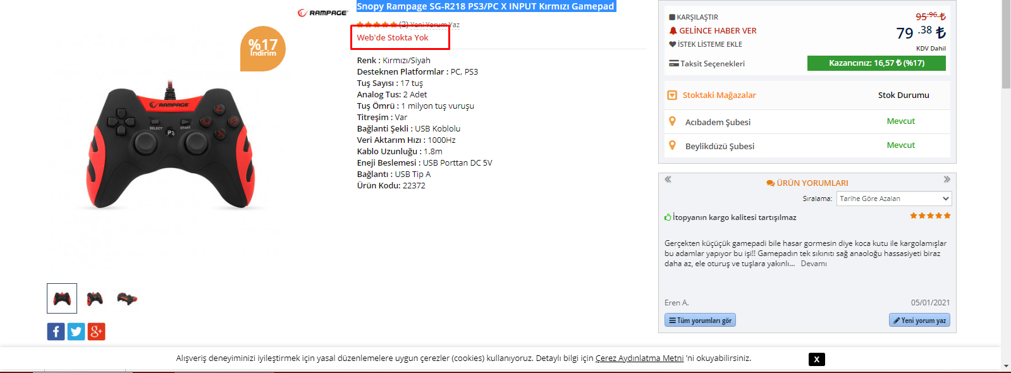Image resolution: width=1011 pixels, height=373 pixels.
Task: Click the Ürün Kodu: 22372 text
Action: 391,185
